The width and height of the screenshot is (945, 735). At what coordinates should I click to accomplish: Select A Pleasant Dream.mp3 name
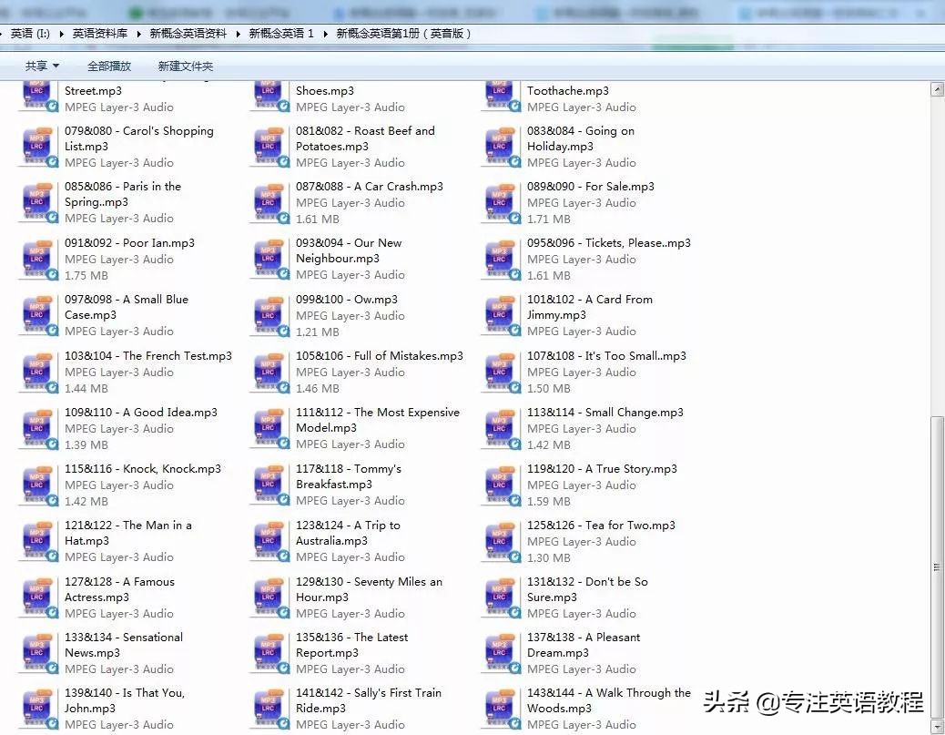(584, 645)
